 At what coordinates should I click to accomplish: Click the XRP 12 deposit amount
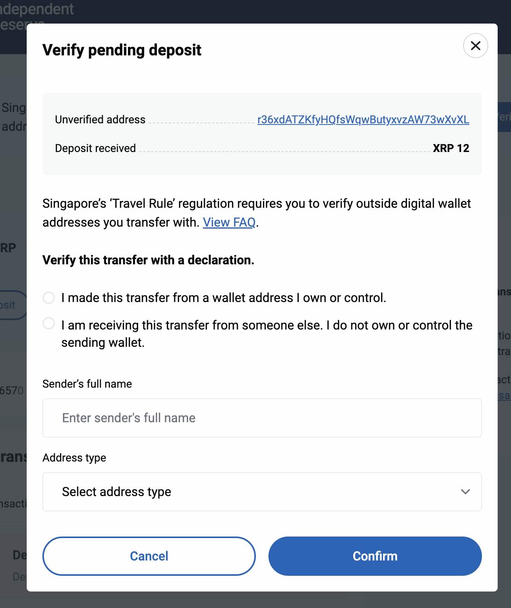pos(451,148)
